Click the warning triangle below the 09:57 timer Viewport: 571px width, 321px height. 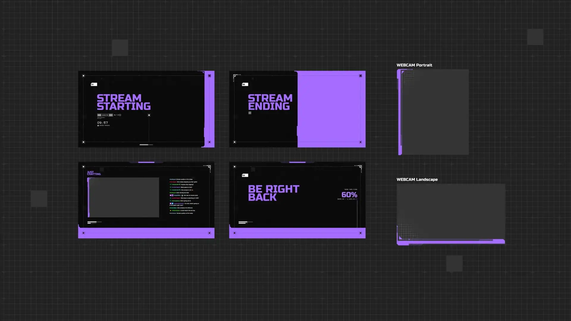[98, 125]
